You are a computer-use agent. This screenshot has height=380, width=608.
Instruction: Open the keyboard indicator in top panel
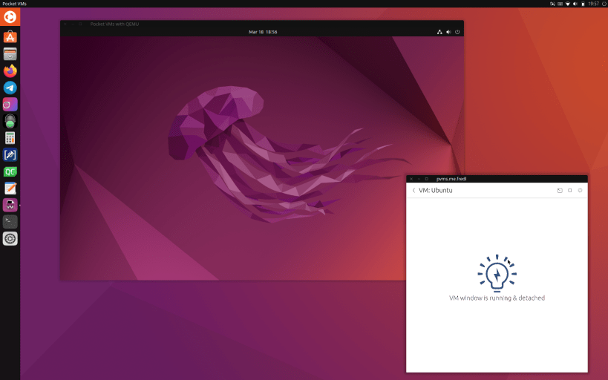point(560,4)
